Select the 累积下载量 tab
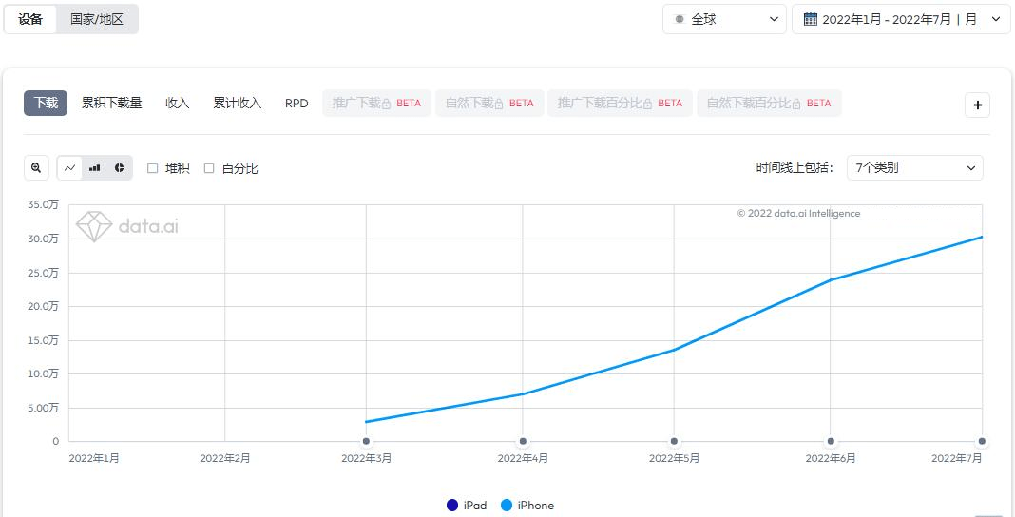This screenshot has width=1015, height=517. (111, 103)
